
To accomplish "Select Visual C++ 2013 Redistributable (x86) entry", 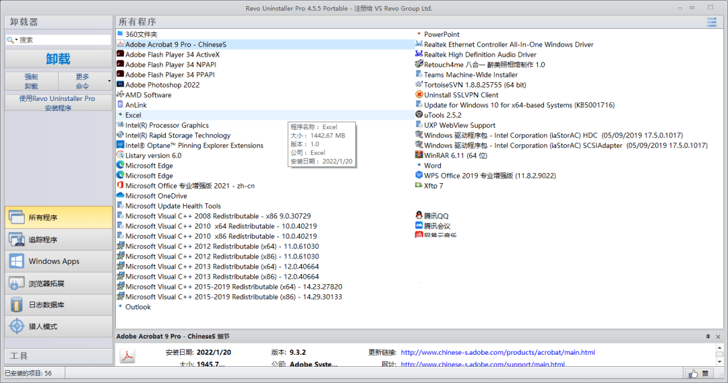I will pos(222,277).
